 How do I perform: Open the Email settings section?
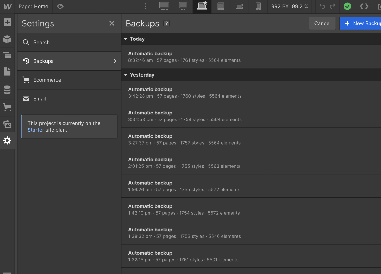click(x=39, y=98)
